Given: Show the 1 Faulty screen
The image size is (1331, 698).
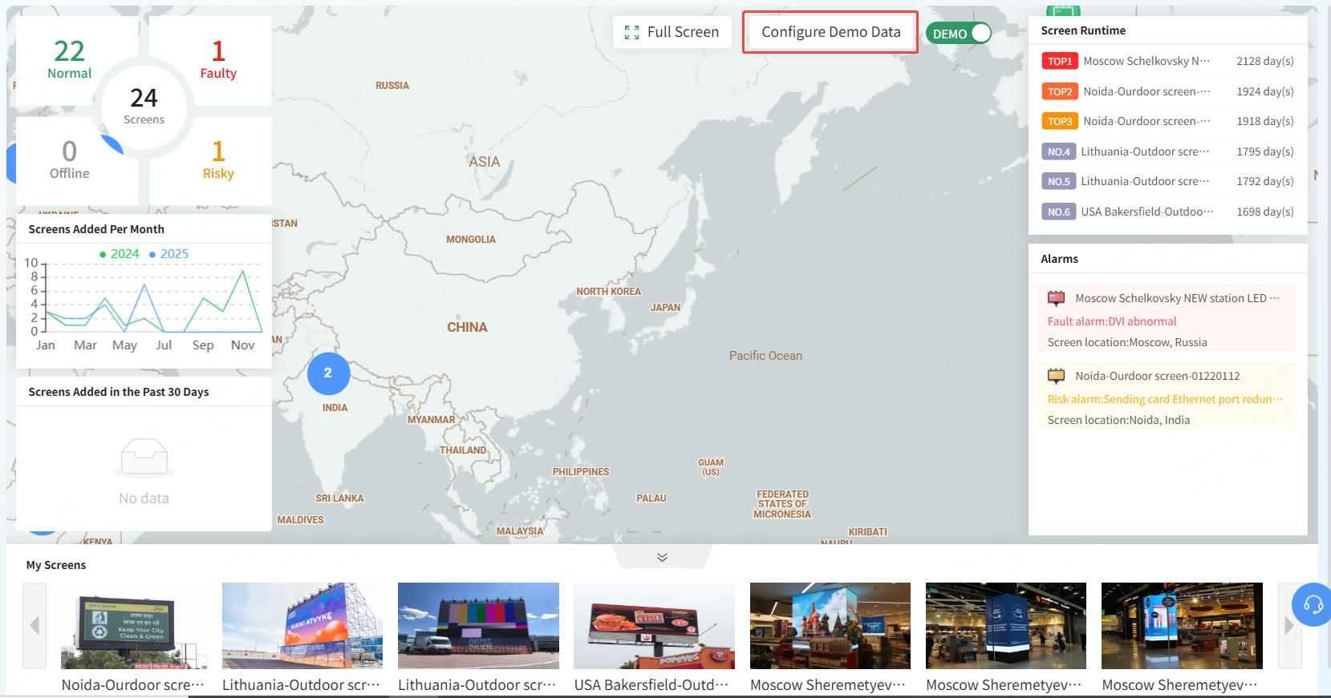Looking at the screenshot, I should (218, 59).
